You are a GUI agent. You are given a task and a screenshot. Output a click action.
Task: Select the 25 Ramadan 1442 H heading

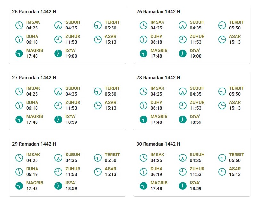tap(34, 12)
